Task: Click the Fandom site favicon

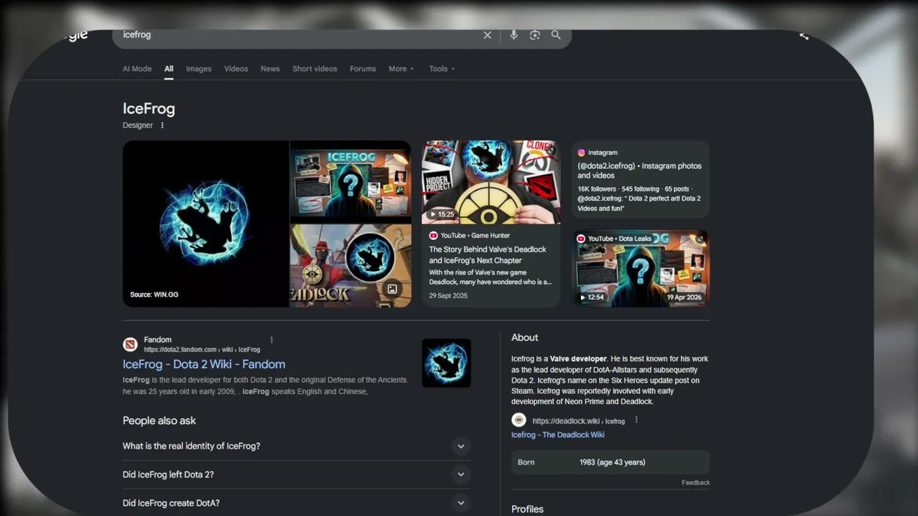Action: (130, 345)
